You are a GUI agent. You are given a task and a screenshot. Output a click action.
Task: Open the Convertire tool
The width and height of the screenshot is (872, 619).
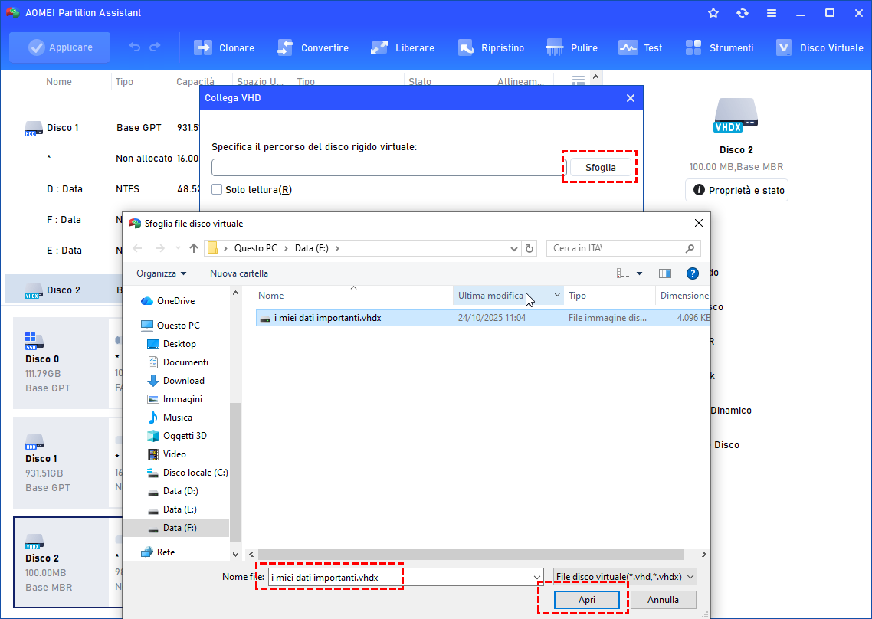tap(313, 47)
